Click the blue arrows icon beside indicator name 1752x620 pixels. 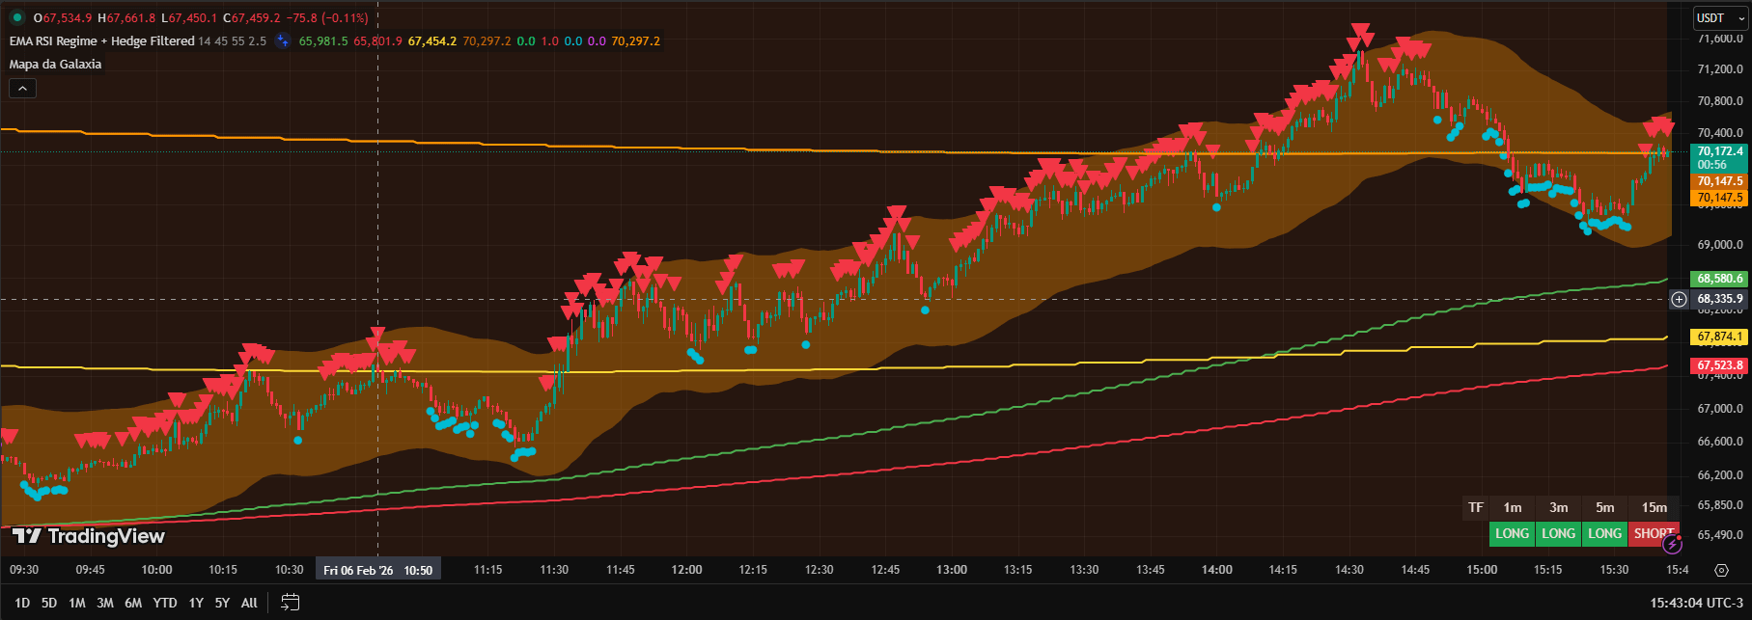[x=282, y=41]
